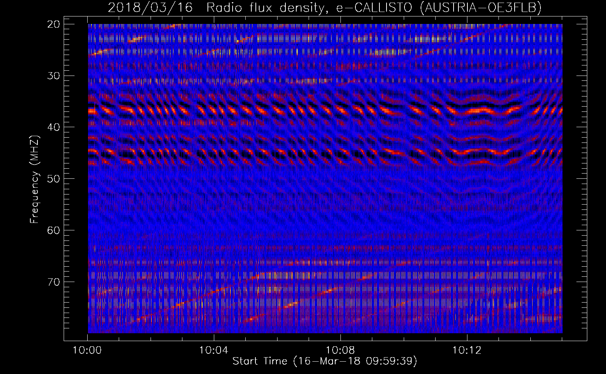Click the "30" frequency tick label
The width and height of the screenshot is (606, 374).
pyautogui.click(x=54, y=76)
